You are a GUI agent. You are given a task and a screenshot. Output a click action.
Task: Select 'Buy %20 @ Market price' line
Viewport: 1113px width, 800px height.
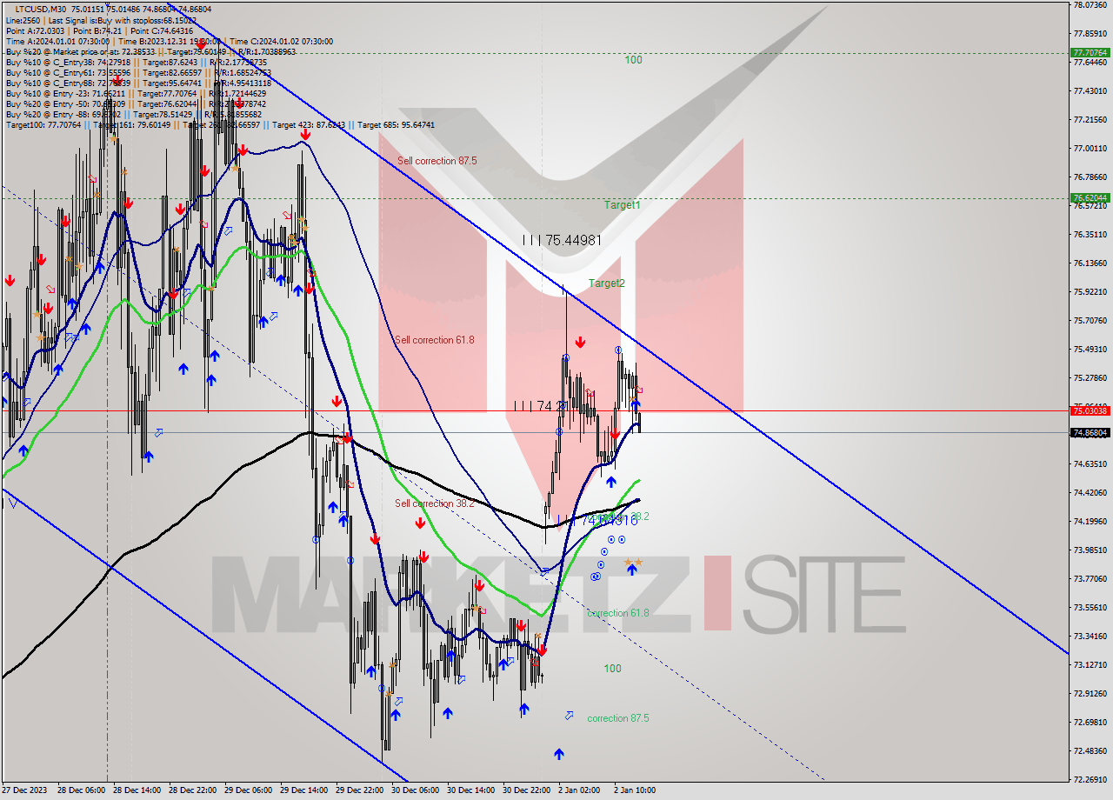tap(150, 51)
